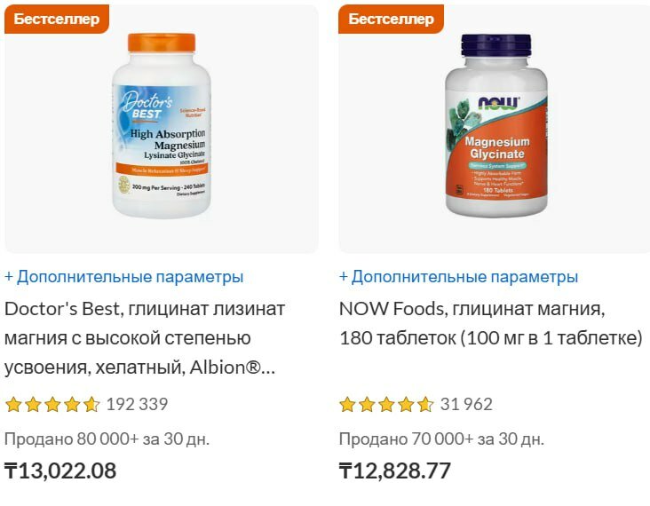Click half star of NOW Foods rating
The height and width of the screenshot is (506, 650).
[425, 405]
